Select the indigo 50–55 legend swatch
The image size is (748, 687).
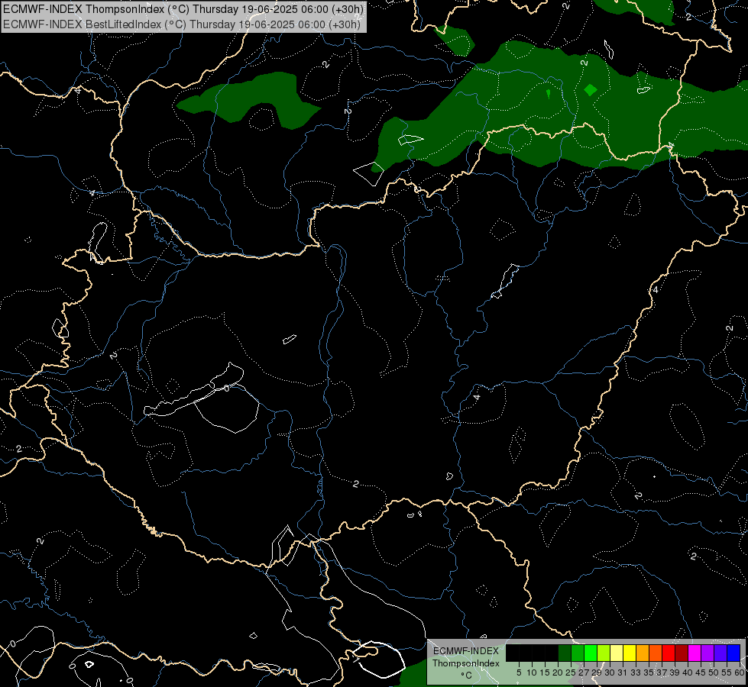click(x=720, y=653)
